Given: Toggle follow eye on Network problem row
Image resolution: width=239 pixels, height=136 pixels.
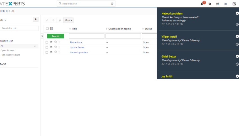Looking at the screenshot, I should point(51,52).
